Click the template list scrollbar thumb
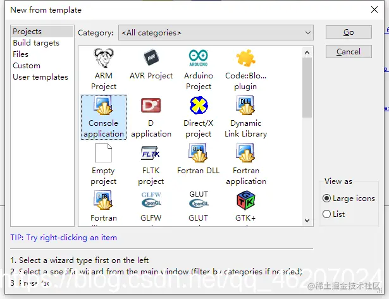389x299 pixels. point(307,87)
